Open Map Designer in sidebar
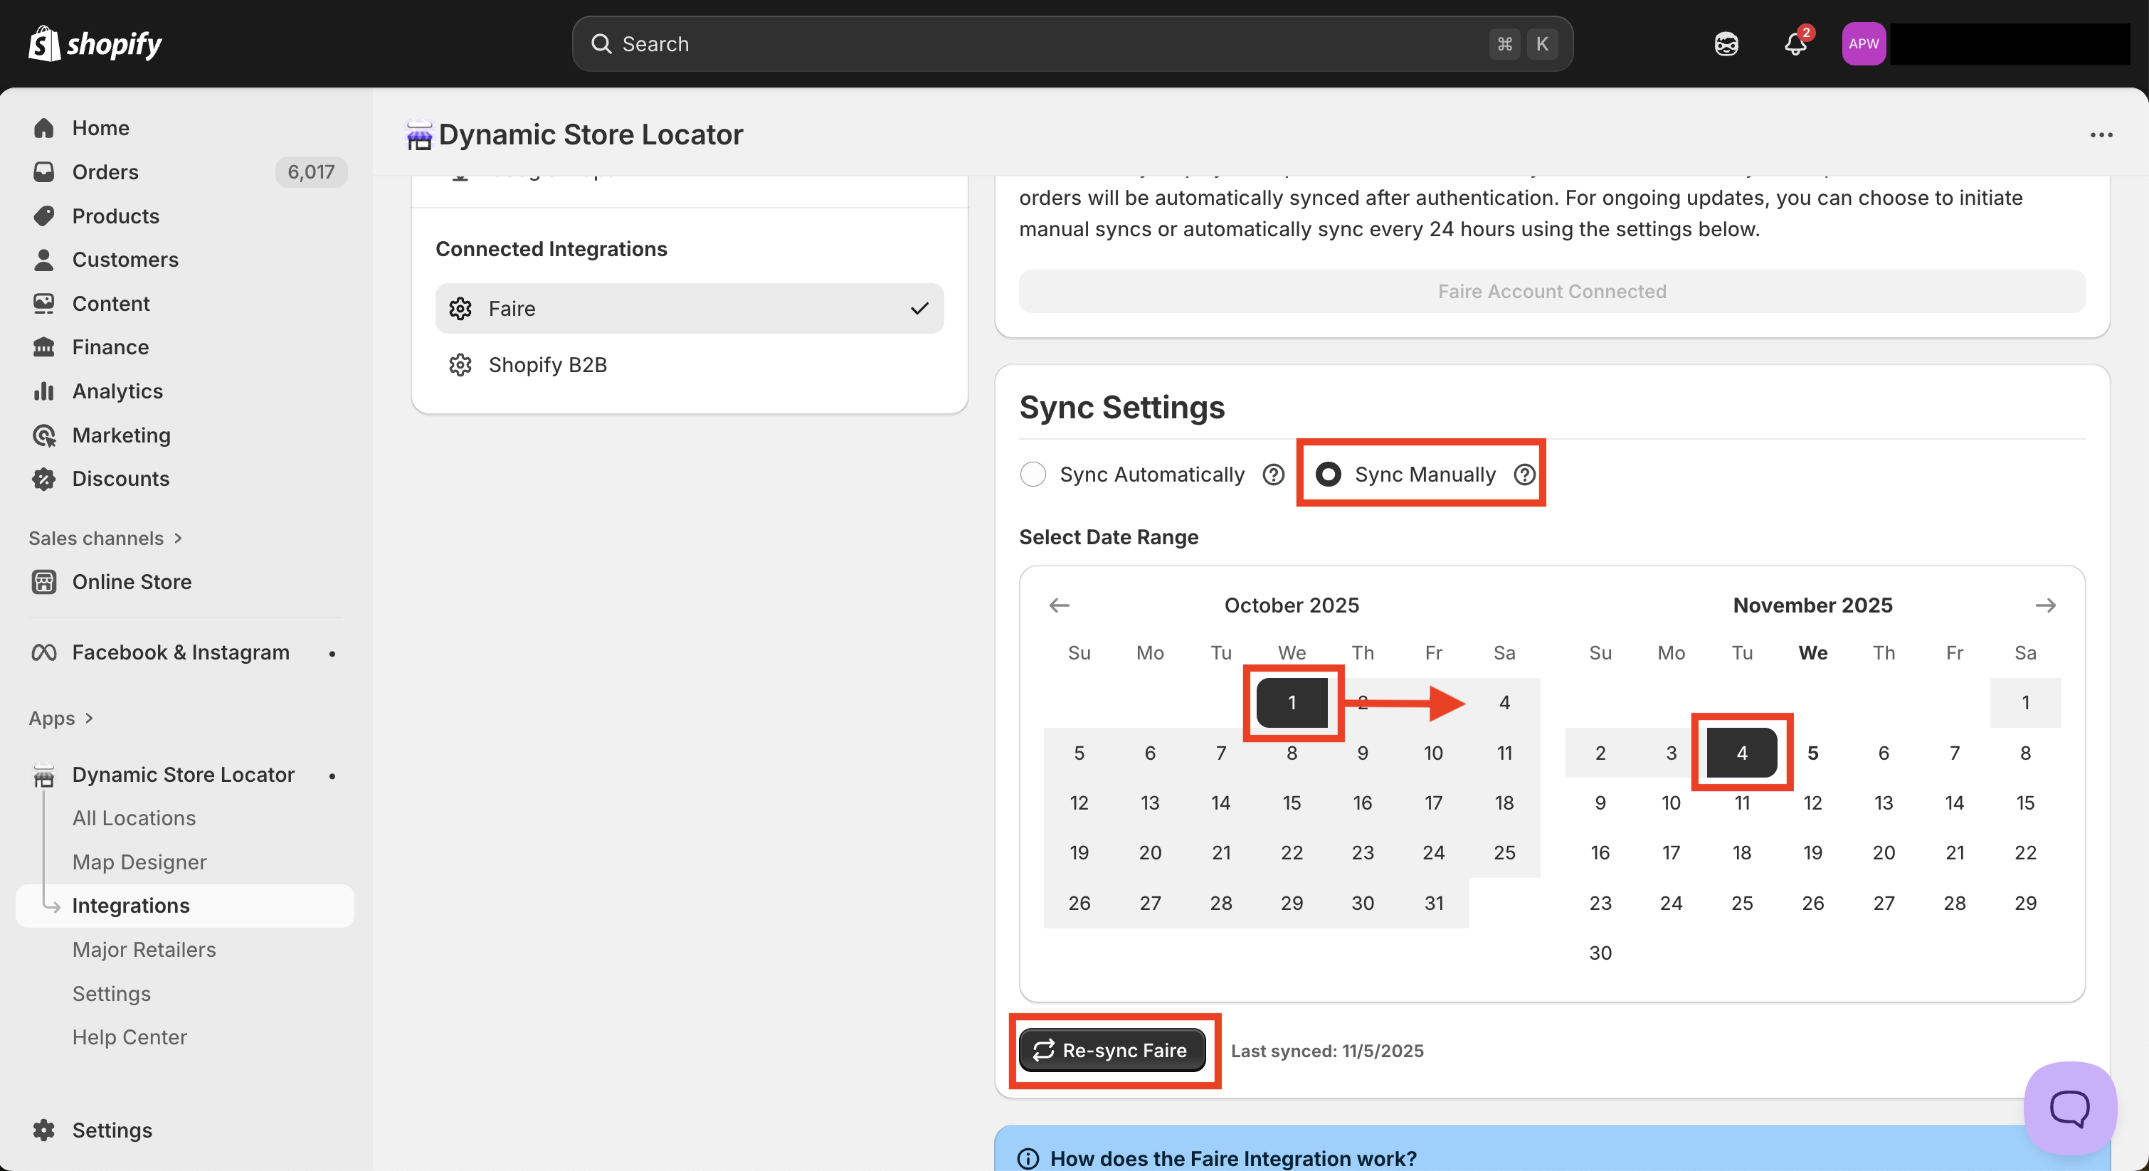 (139, 862)
